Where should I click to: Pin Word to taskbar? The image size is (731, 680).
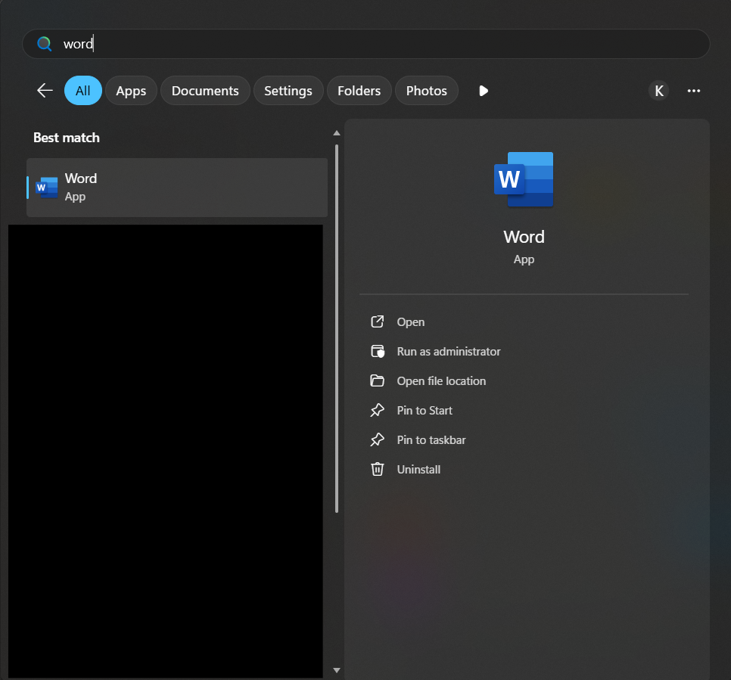[431, 440]
